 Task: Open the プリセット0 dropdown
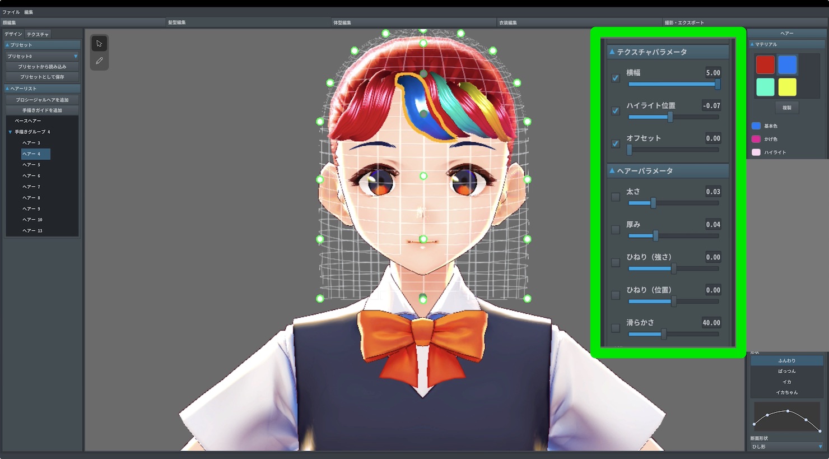click(x=43, y=56)
